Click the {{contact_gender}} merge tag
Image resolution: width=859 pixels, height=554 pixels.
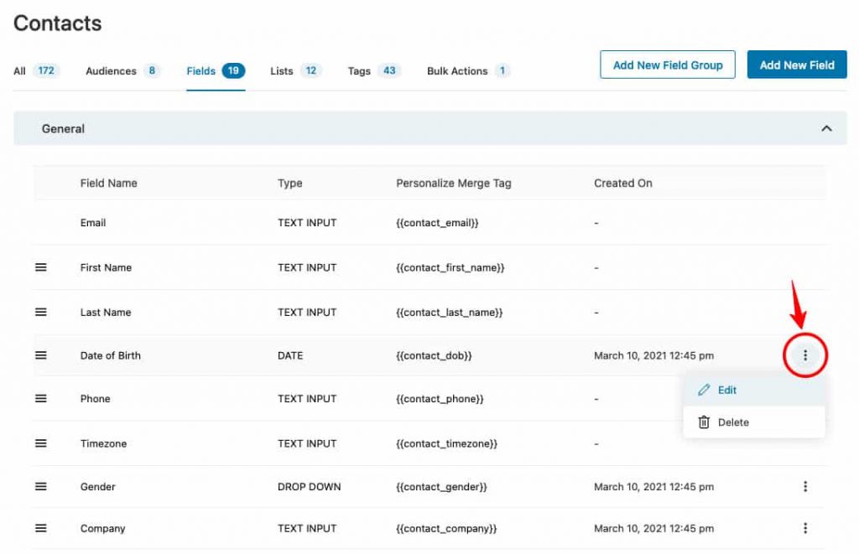441,487
